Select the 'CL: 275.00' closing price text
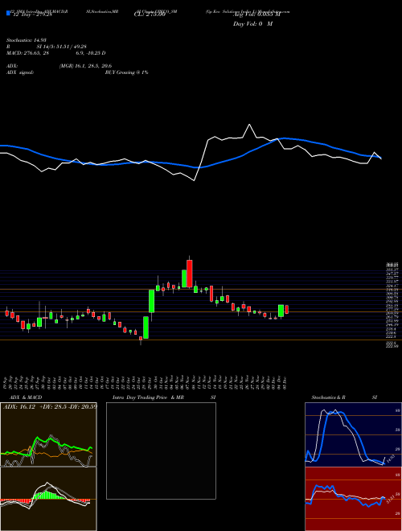The image size is (402, 531). click(150, 15)
